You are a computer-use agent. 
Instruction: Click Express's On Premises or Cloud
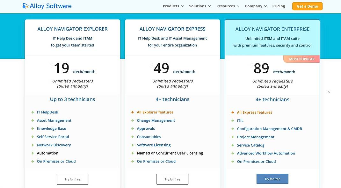[156, 161]
